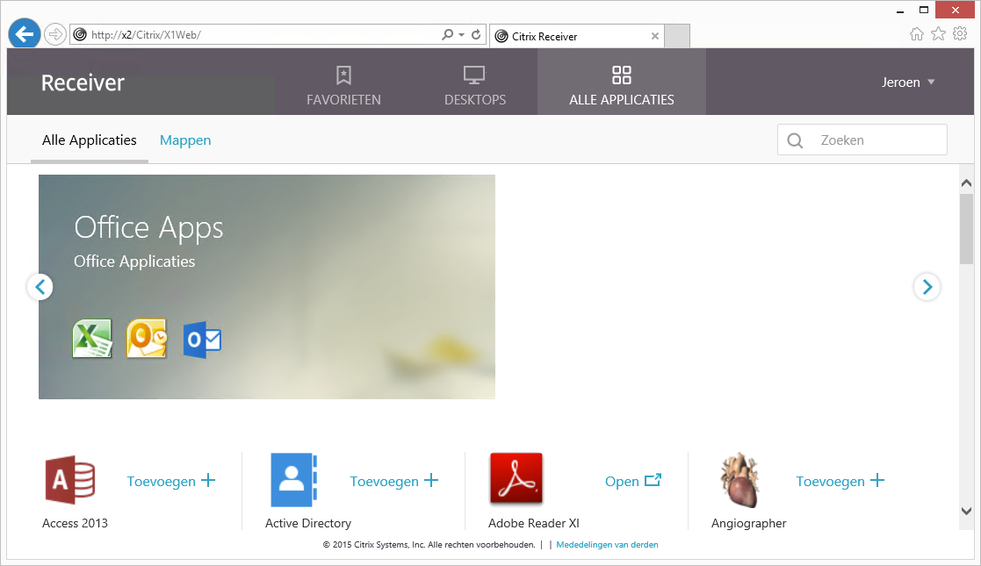Click the Receiver logo text
This screenshot has width=981, height=566.
pos(83,82)
